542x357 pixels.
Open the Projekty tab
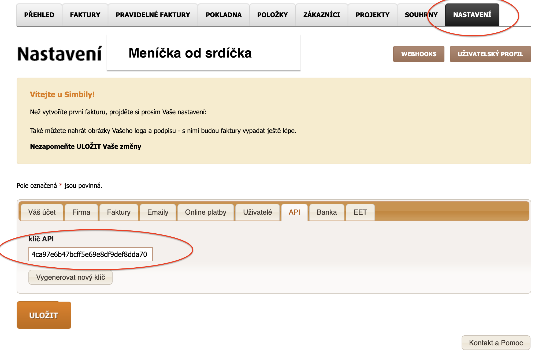coord(372,15)
